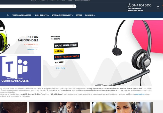Screen dimensions: 163x113
Task: Expand the cart dropdown chevron
Action: [161, 7]
